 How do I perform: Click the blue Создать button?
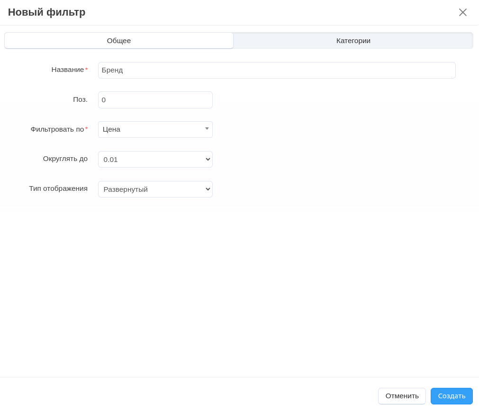[x=451, y=396]
